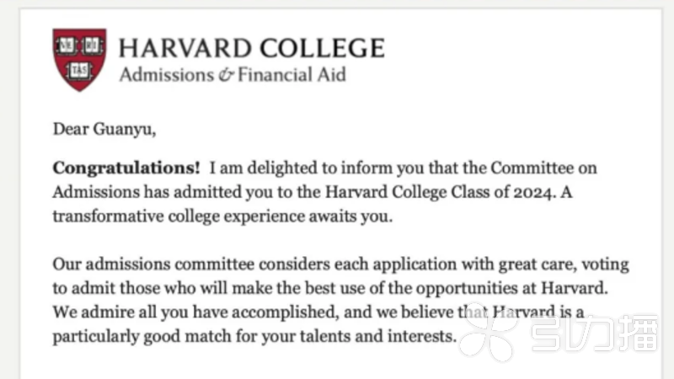Click the bold Congratulations! word
Screen dimensions: 674x379
126,168
